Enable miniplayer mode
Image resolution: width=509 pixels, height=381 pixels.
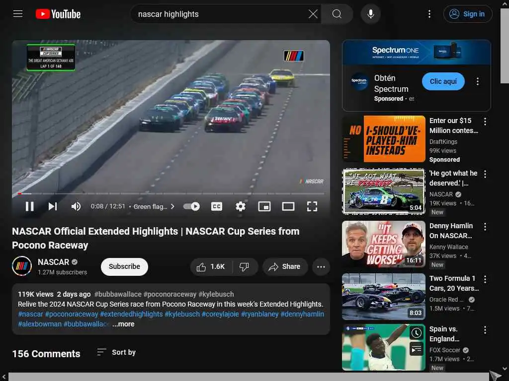click(264, 206)
